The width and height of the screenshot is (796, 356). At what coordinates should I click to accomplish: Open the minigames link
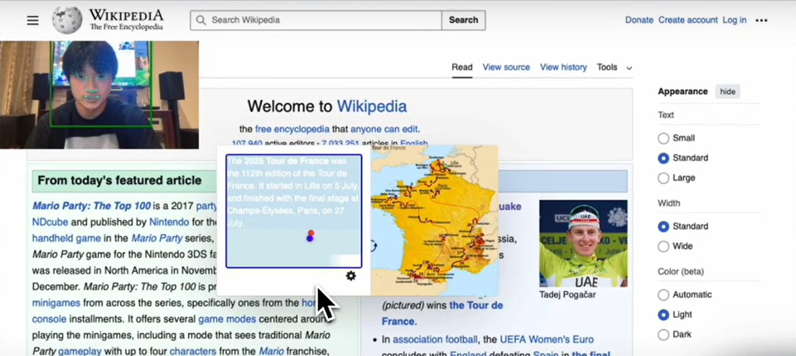pyautogui.click(x=56, y=303)
